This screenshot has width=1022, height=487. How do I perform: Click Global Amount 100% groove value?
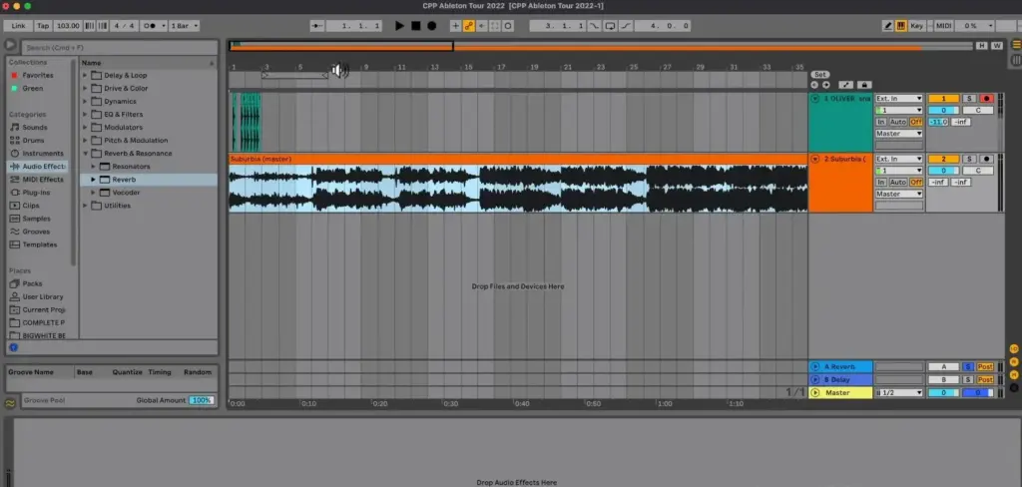click(x=202, y=400)
